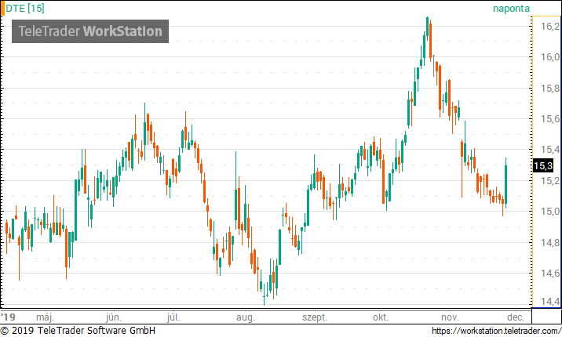Image resolution: width=562 pixels, height=337 pixels.
Task: Click the naponta interval label
Action: [x=511, y=8]
